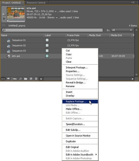This screenshot has height=161, width=139.
Task: Create a New Bin folder icon
Action: coord(26,79)
